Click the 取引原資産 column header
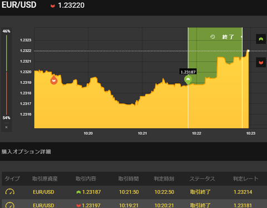 45,178
